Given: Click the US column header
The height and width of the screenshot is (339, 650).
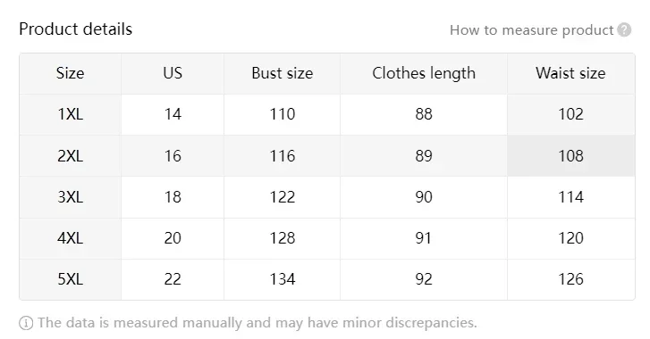Looking at the screenshot, I should (173, 73).
